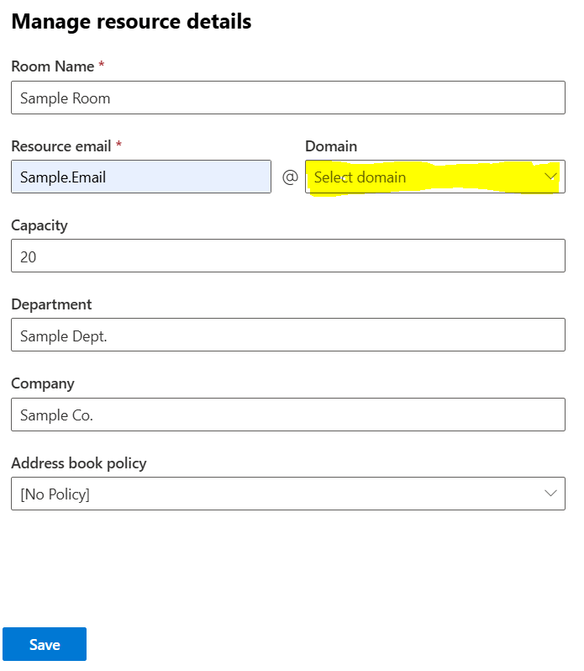Screen dimensions: 584x671
Task: Click the Capacity label
Action: coord(39,226)
